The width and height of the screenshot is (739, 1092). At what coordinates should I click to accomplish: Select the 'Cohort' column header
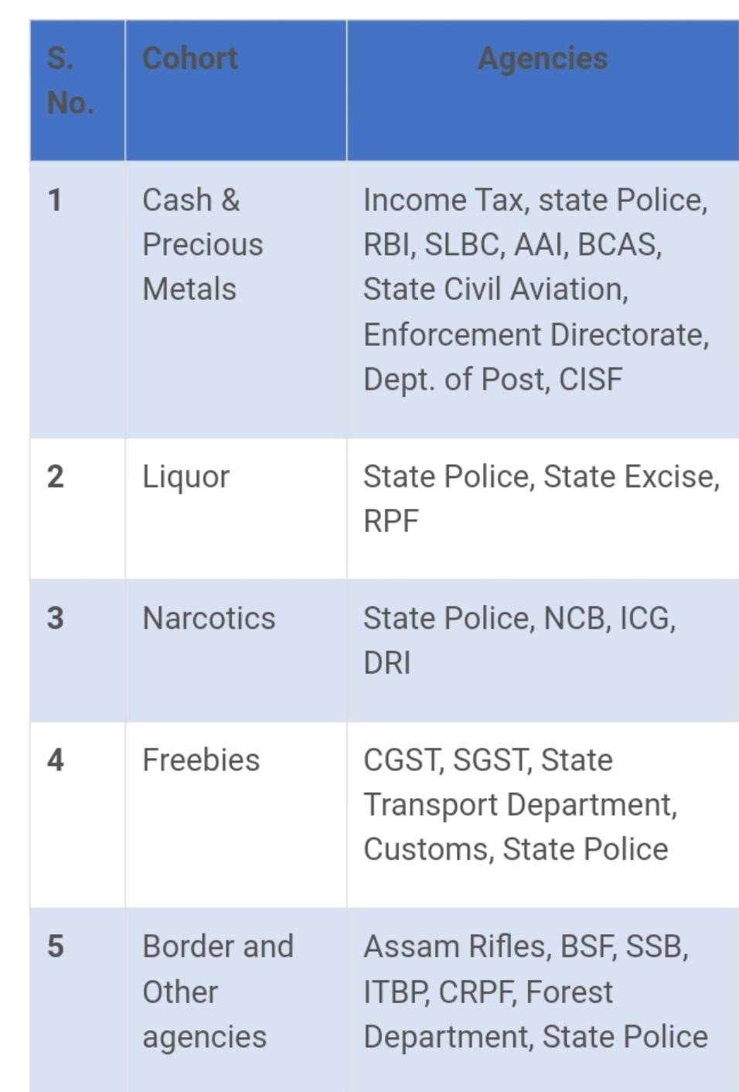[190, 59]
